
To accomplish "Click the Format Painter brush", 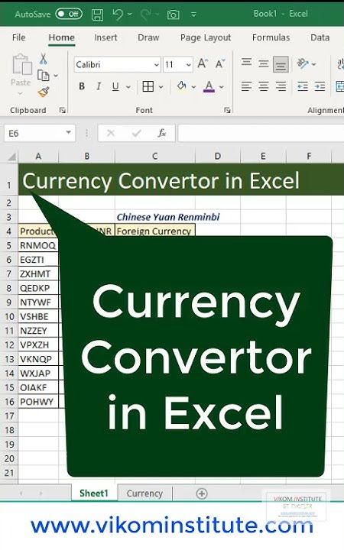I will click(x=44, y=92).
